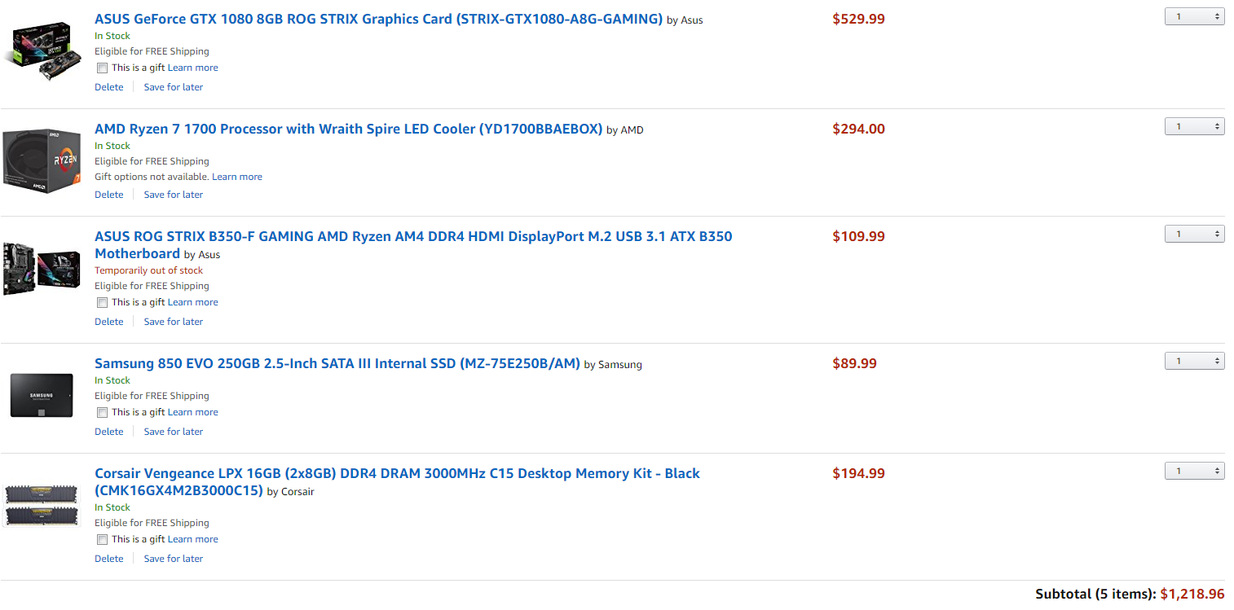
Task: Click the 'by Samsung' seller text
Action: click(x=613, y=365)
